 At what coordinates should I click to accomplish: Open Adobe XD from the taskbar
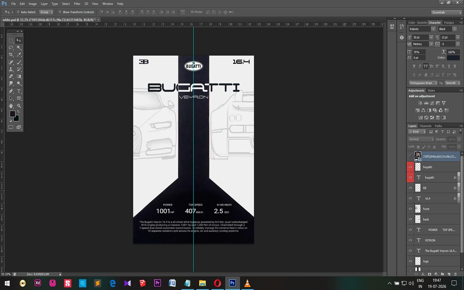(x=38, y=283)
